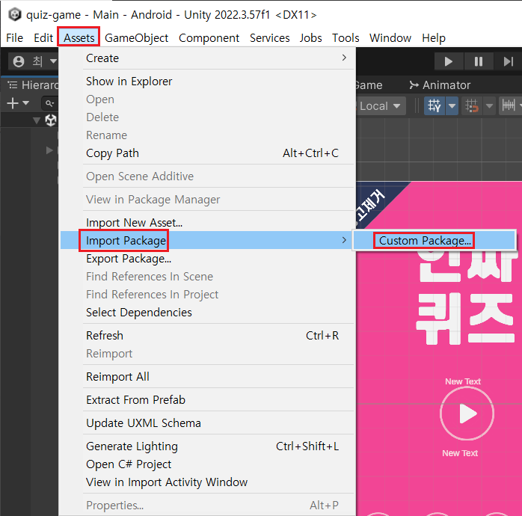Click the account profile icon
This screenshot has width=522, height=516.
[19, 61]
